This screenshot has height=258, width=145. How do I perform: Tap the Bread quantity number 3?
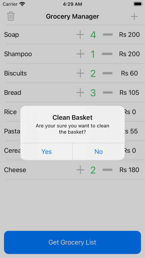coord(93,93)
